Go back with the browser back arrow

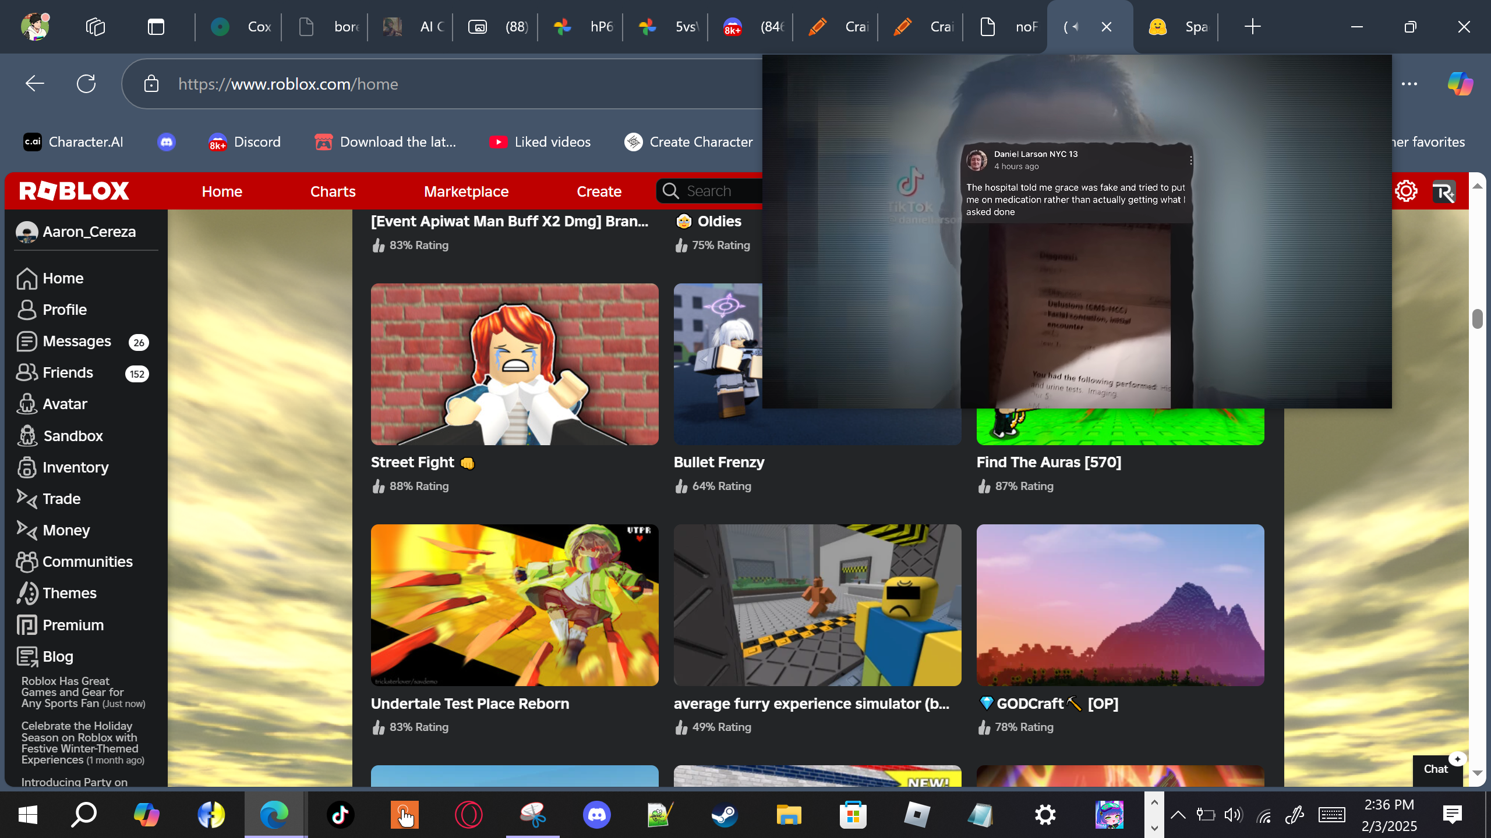click(x=35, y=84)
